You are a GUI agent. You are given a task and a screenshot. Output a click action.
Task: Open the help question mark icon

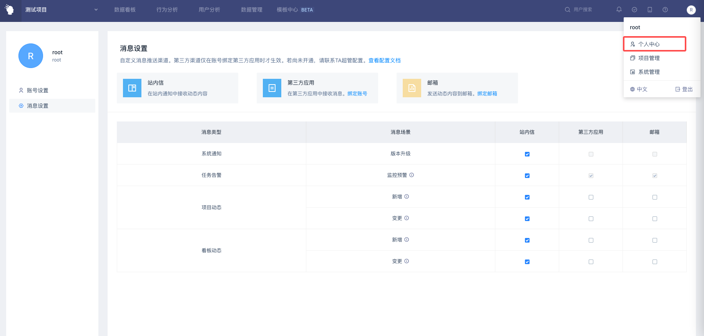pos(665,10)
